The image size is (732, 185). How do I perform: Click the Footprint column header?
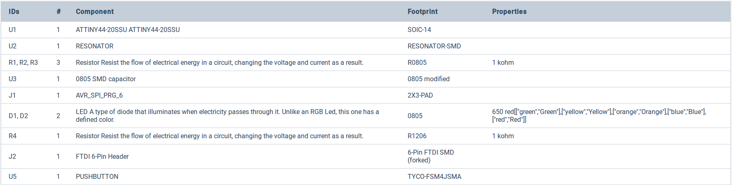pyautogui.click(x=422, y=11)
